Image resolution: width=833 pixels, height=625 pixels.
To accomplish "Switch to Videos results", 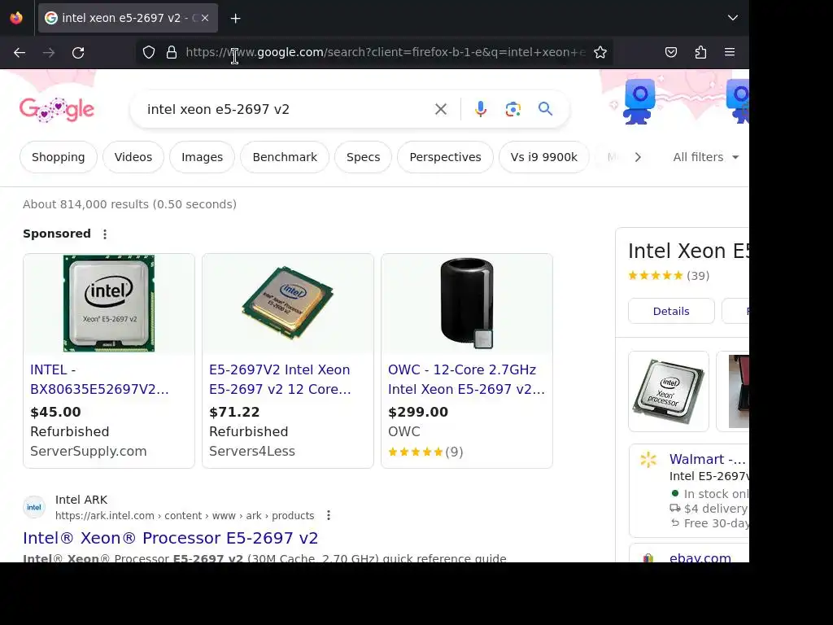I will click(133, 157).
